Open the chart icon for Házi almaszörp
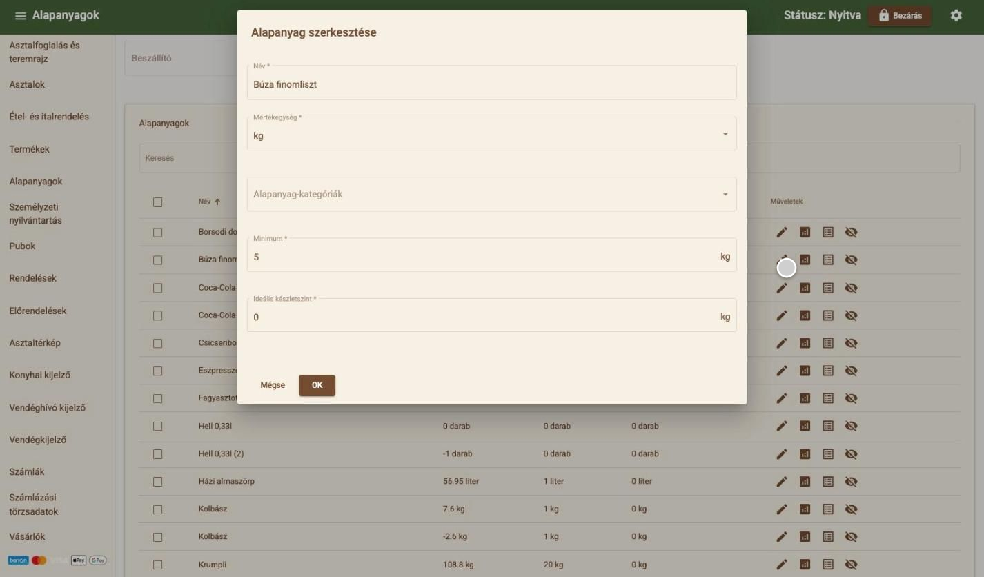 pos(805,482)
